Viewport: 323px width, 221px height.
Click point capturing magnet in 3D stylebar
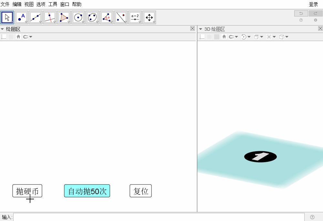231,37
